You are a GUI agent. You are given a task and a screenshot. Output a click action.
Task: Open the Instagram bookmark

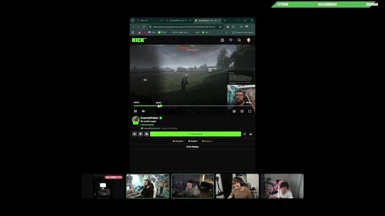coord(140,32)
